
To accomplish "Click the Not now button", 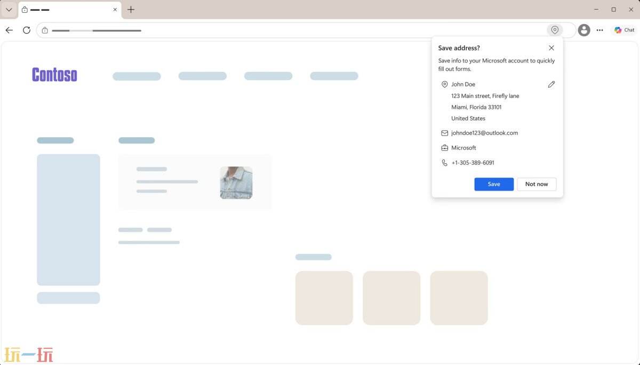I will [537, 184].
